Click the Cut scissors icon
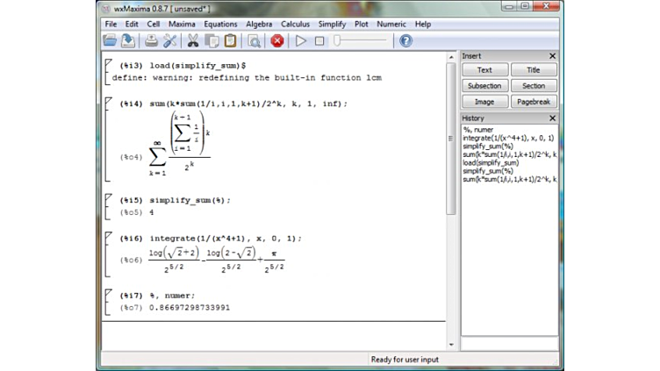Viewport: 660px width, 371px height. 193,40
